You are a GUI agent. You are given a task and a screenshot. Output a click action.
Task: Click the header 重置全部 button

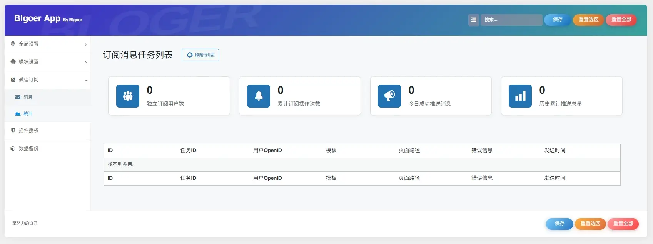point(621,20)
